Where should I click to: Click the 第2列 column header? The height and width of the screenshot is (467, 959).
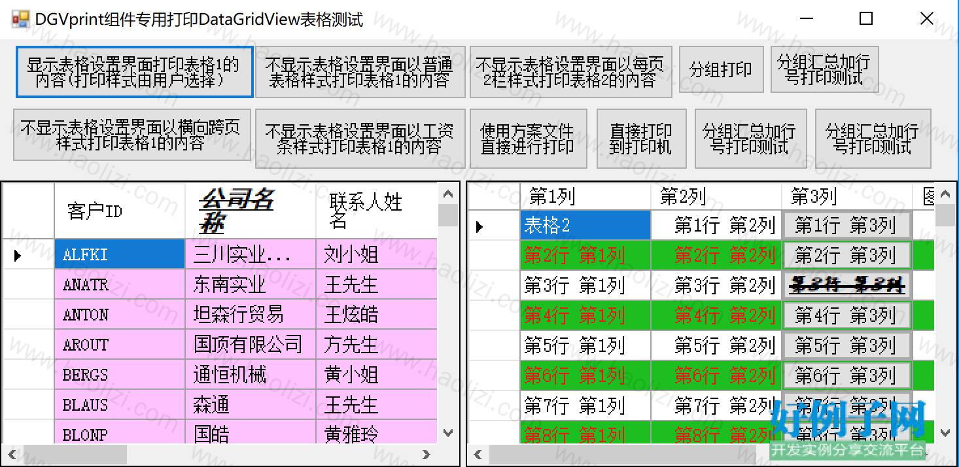point(716,196)
